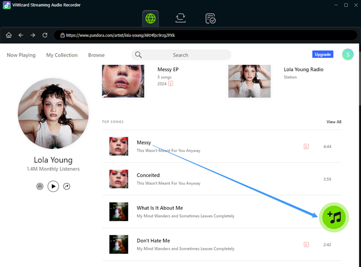
Task: Open the Now Playing menu item
Action: 21,55
